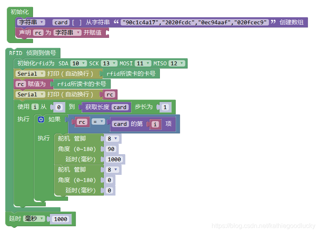The image size is (319, 233).
Task: Edit the card field in the 获取长度 block
Action: pos(120,107)
